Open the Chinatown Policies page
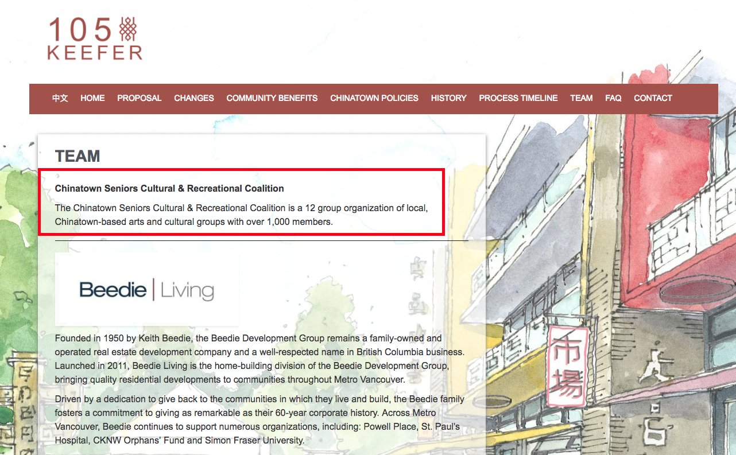The image size is (736, 455). (374, 98)
